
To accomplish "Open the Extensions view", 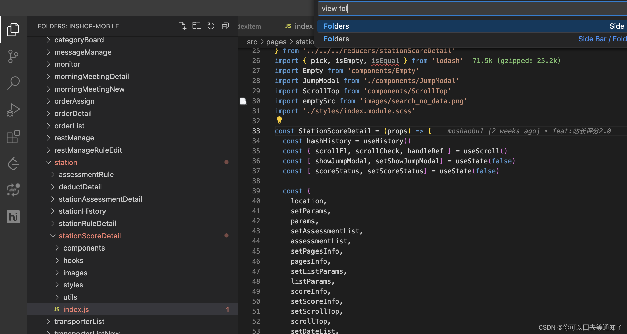I will (x=13, y=137).
